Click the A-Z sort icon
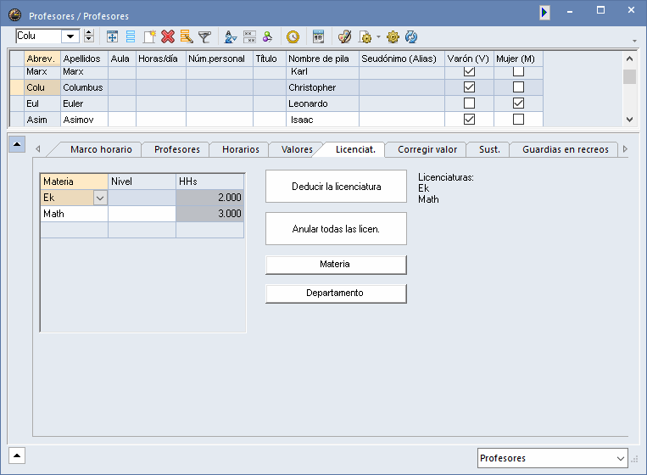647x475 pixels. coord(231,36)
